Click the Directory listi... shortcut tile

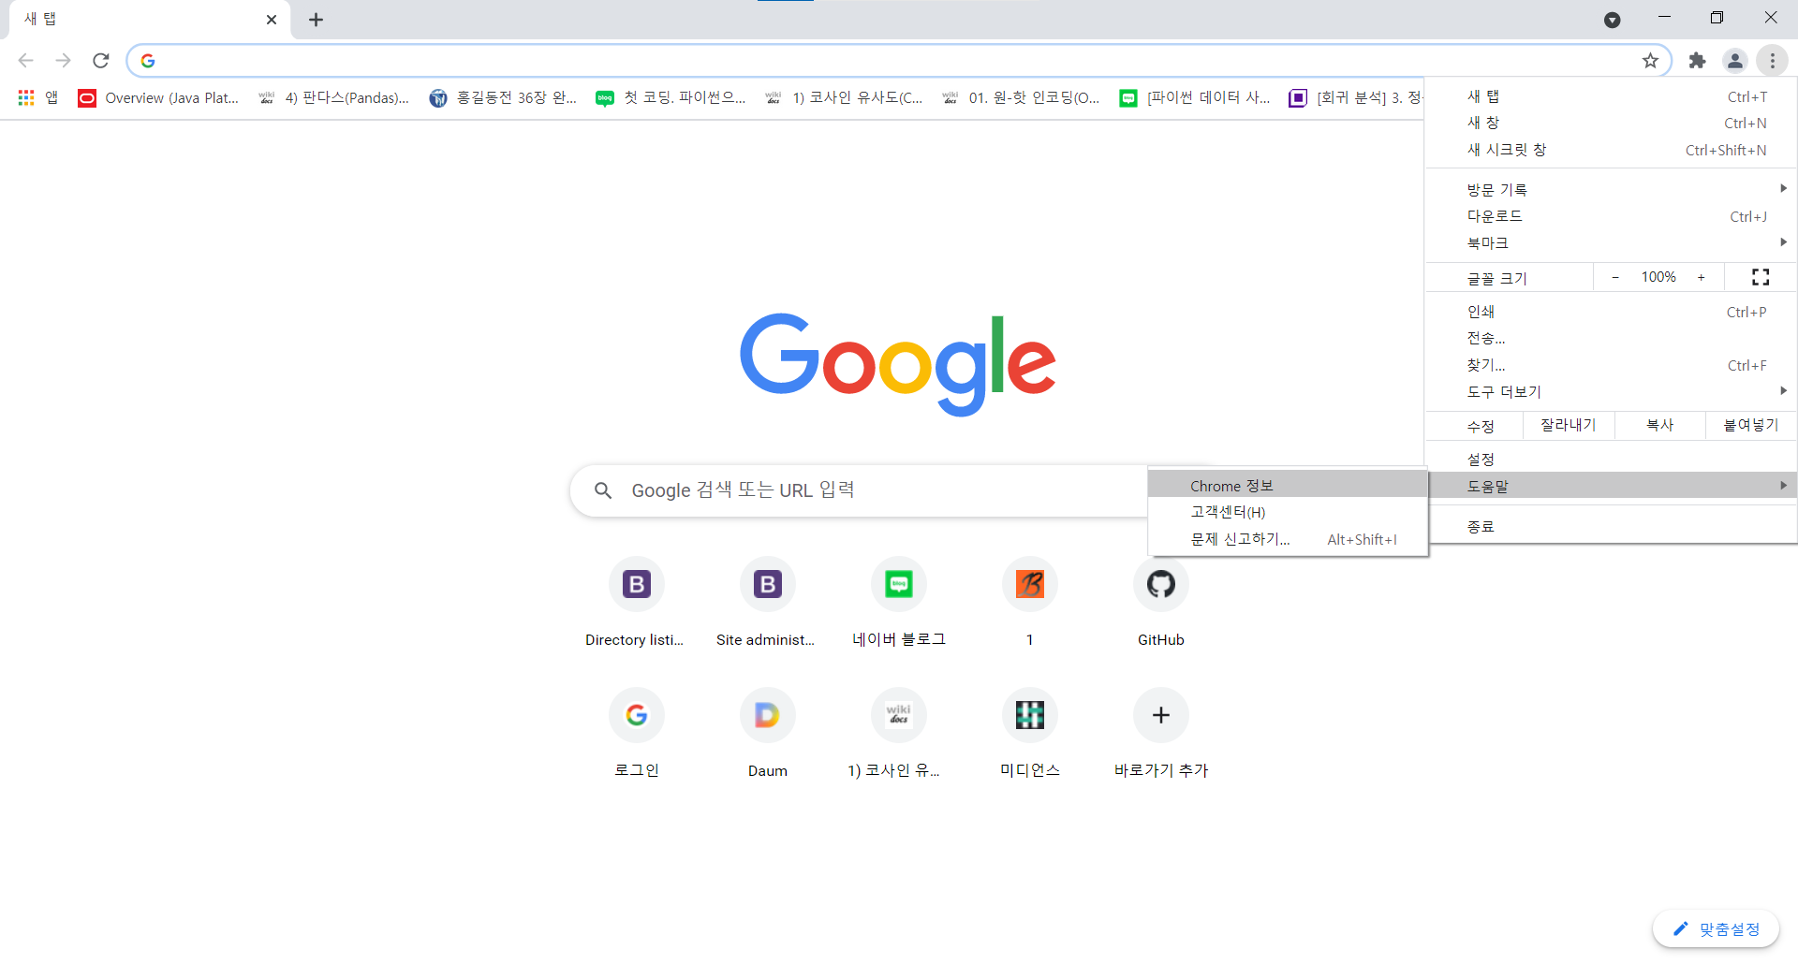tap(636, 603)
